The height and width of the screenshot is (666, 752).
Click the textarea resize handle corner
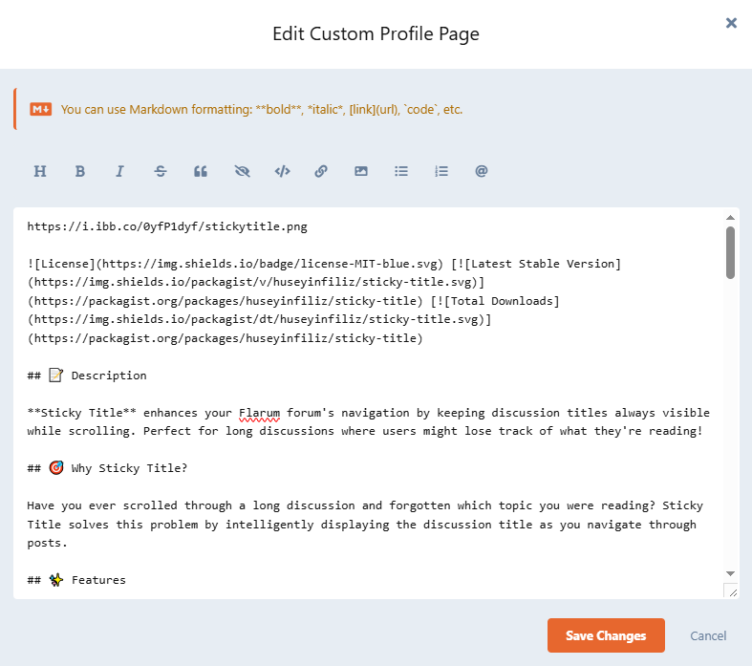tap(731, 591)
